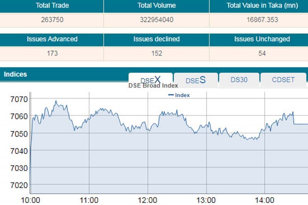Switch to the DSEX index tab

[151, 80]
